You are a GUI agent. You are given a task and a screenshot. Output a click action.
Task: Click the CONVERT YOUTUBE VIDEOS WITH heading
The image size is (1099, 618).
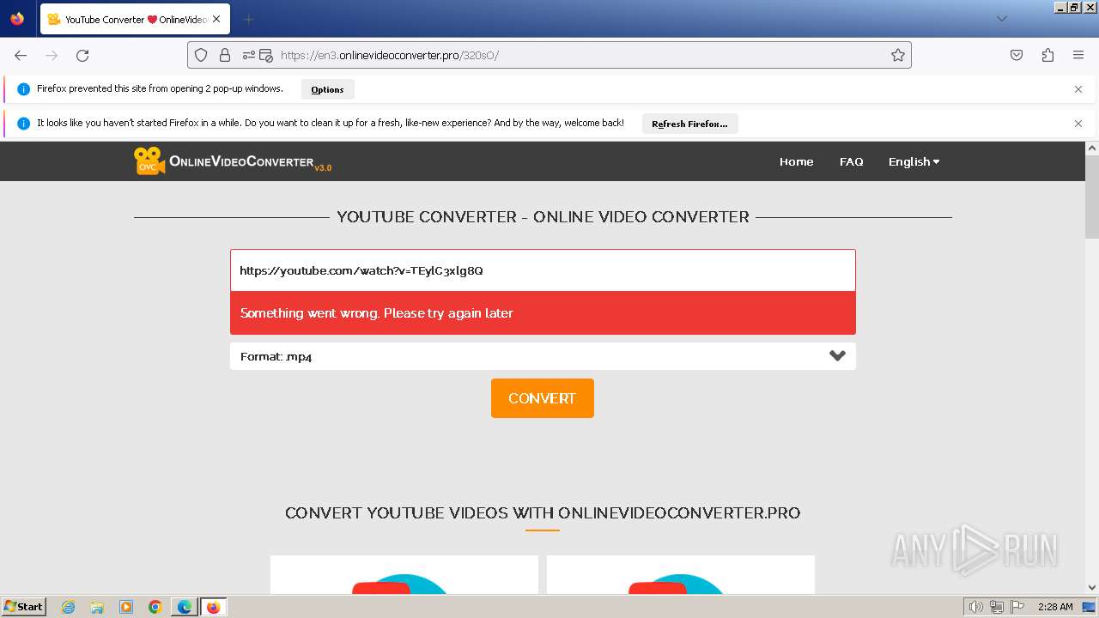(x=543, y=513)
